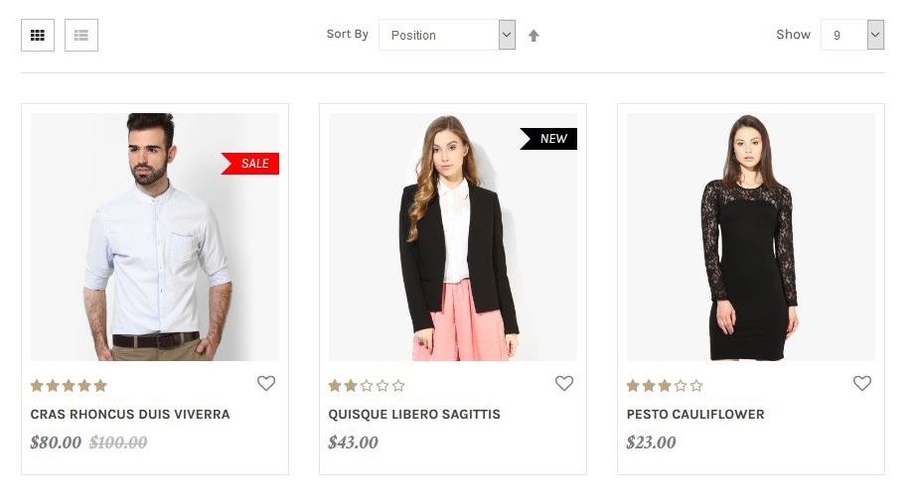
Task: Add Pesto Cauliflower to wishlist
Action: coord(862,384)
